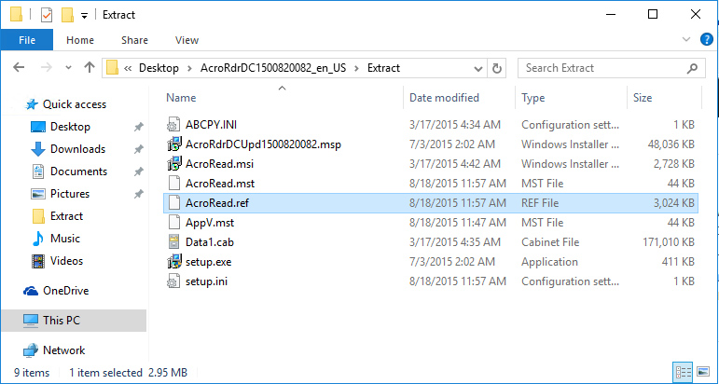Click the Back navigation arrow
This screenshot has width=719, height=384.
point(21,68)
